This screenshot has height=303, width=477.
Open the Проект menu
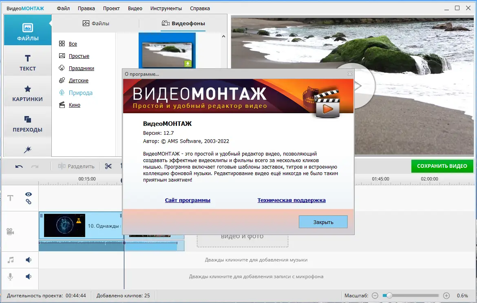pos(111,8)
